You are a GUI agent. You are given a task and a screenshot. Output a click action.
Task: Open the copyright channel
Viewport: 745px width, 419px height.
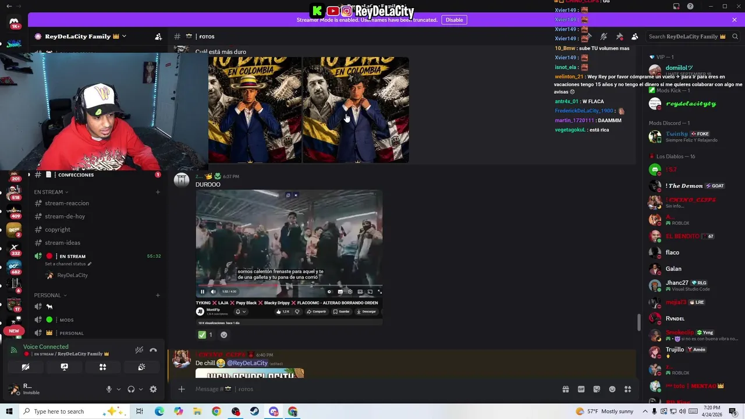tap(58, 230)
